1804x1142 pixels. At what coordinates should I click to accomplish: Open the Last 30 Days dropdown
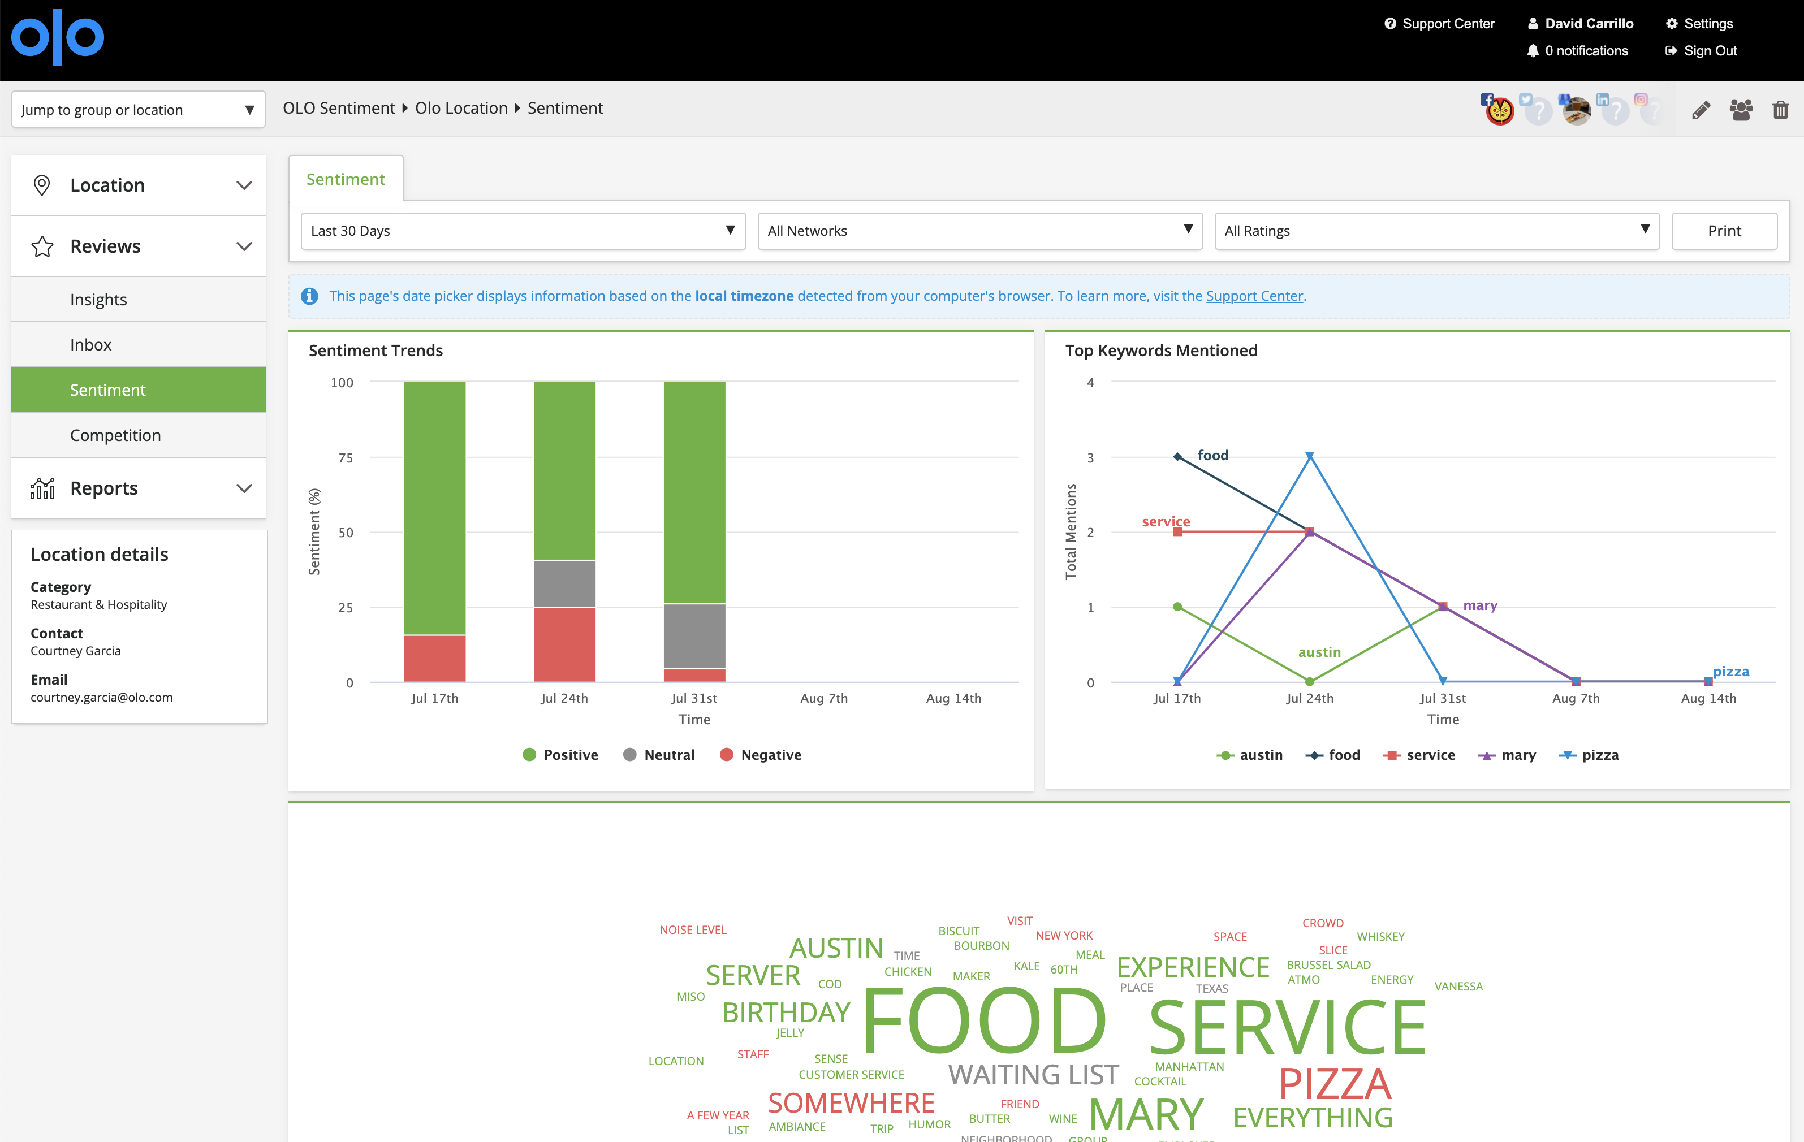pos(523,231)
